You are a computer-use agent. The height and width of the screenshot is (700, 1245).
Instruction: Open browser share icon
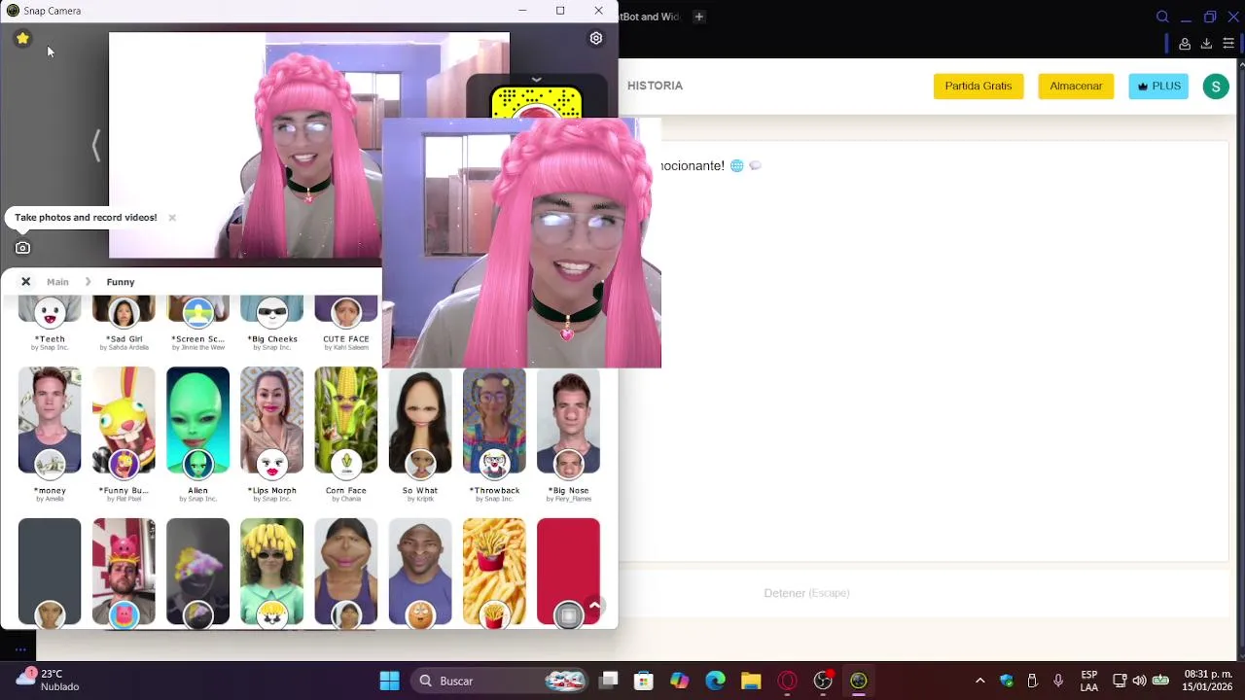(1185, 44)
